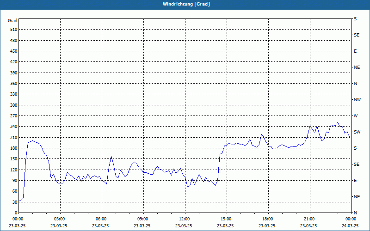This screenshot has width=370, height=231.
Task: Click the 360 y-axis tick label
Action: [14, 84]
